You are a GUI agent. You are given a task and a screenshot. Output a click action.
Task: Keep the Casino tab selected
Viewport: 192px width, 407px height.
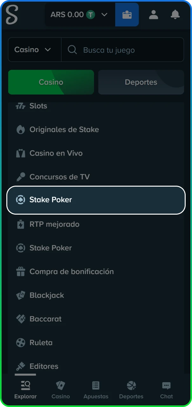tap(51, 82)
